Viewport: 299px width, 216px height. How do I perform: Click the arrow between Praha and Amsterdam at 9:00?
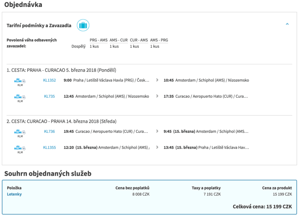[157, 80]
